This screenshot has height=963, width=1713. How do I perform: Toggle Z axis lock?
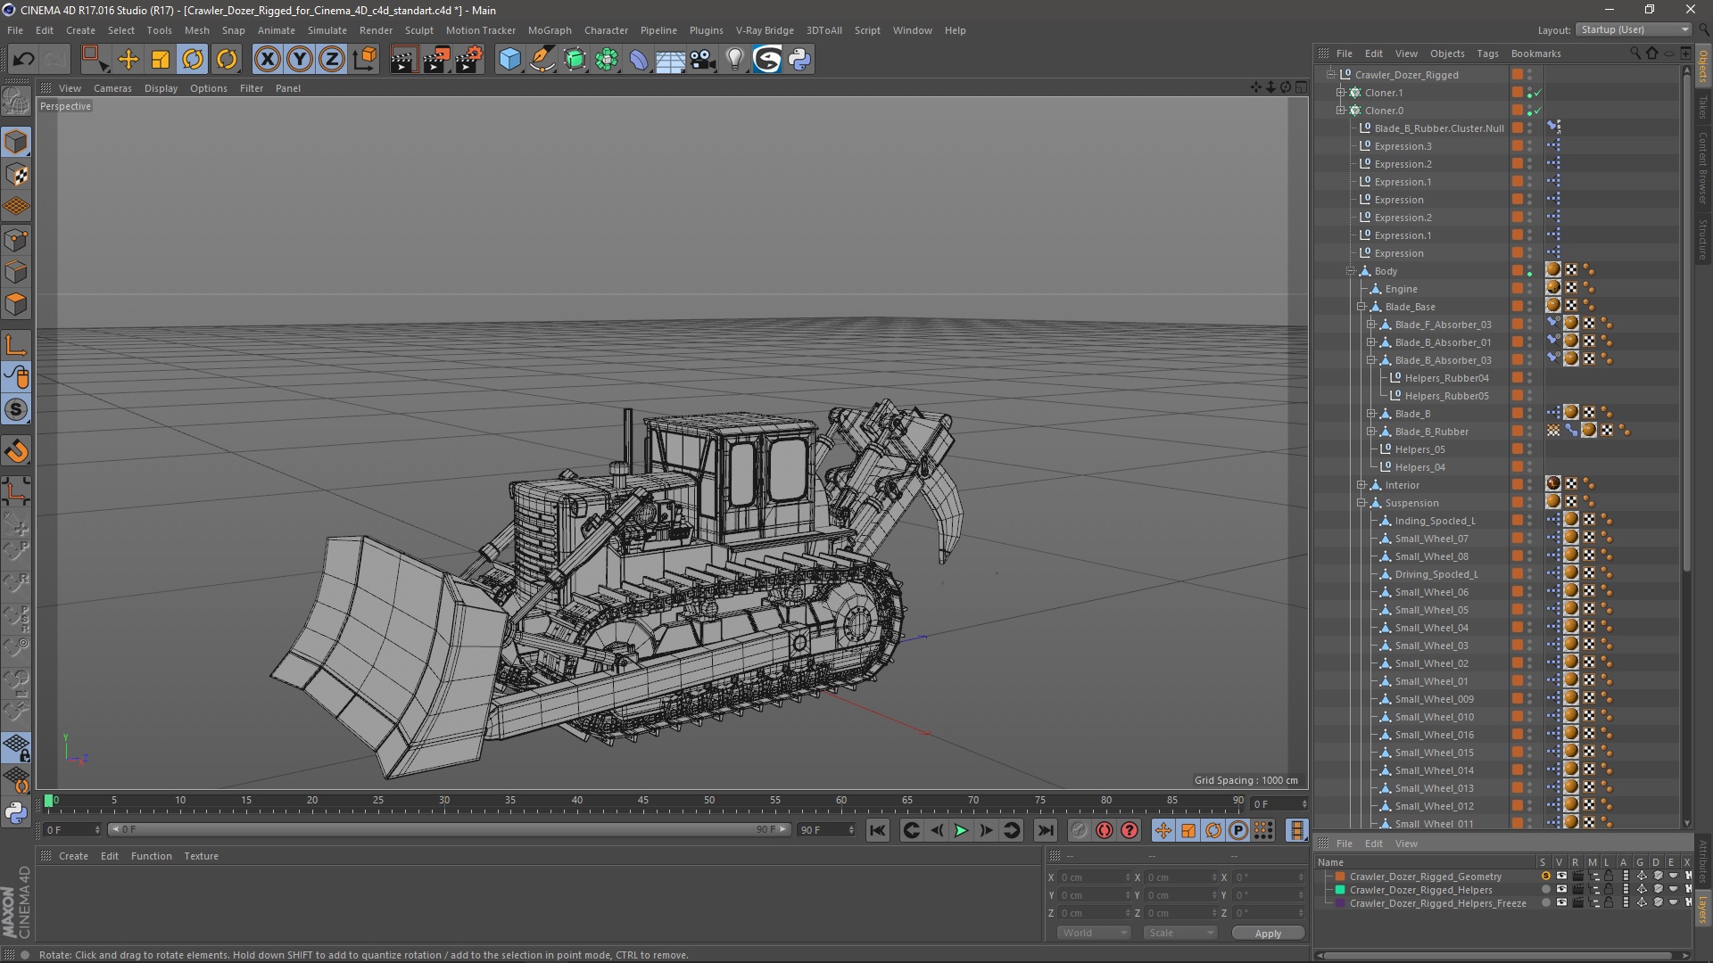coord(332,60)
